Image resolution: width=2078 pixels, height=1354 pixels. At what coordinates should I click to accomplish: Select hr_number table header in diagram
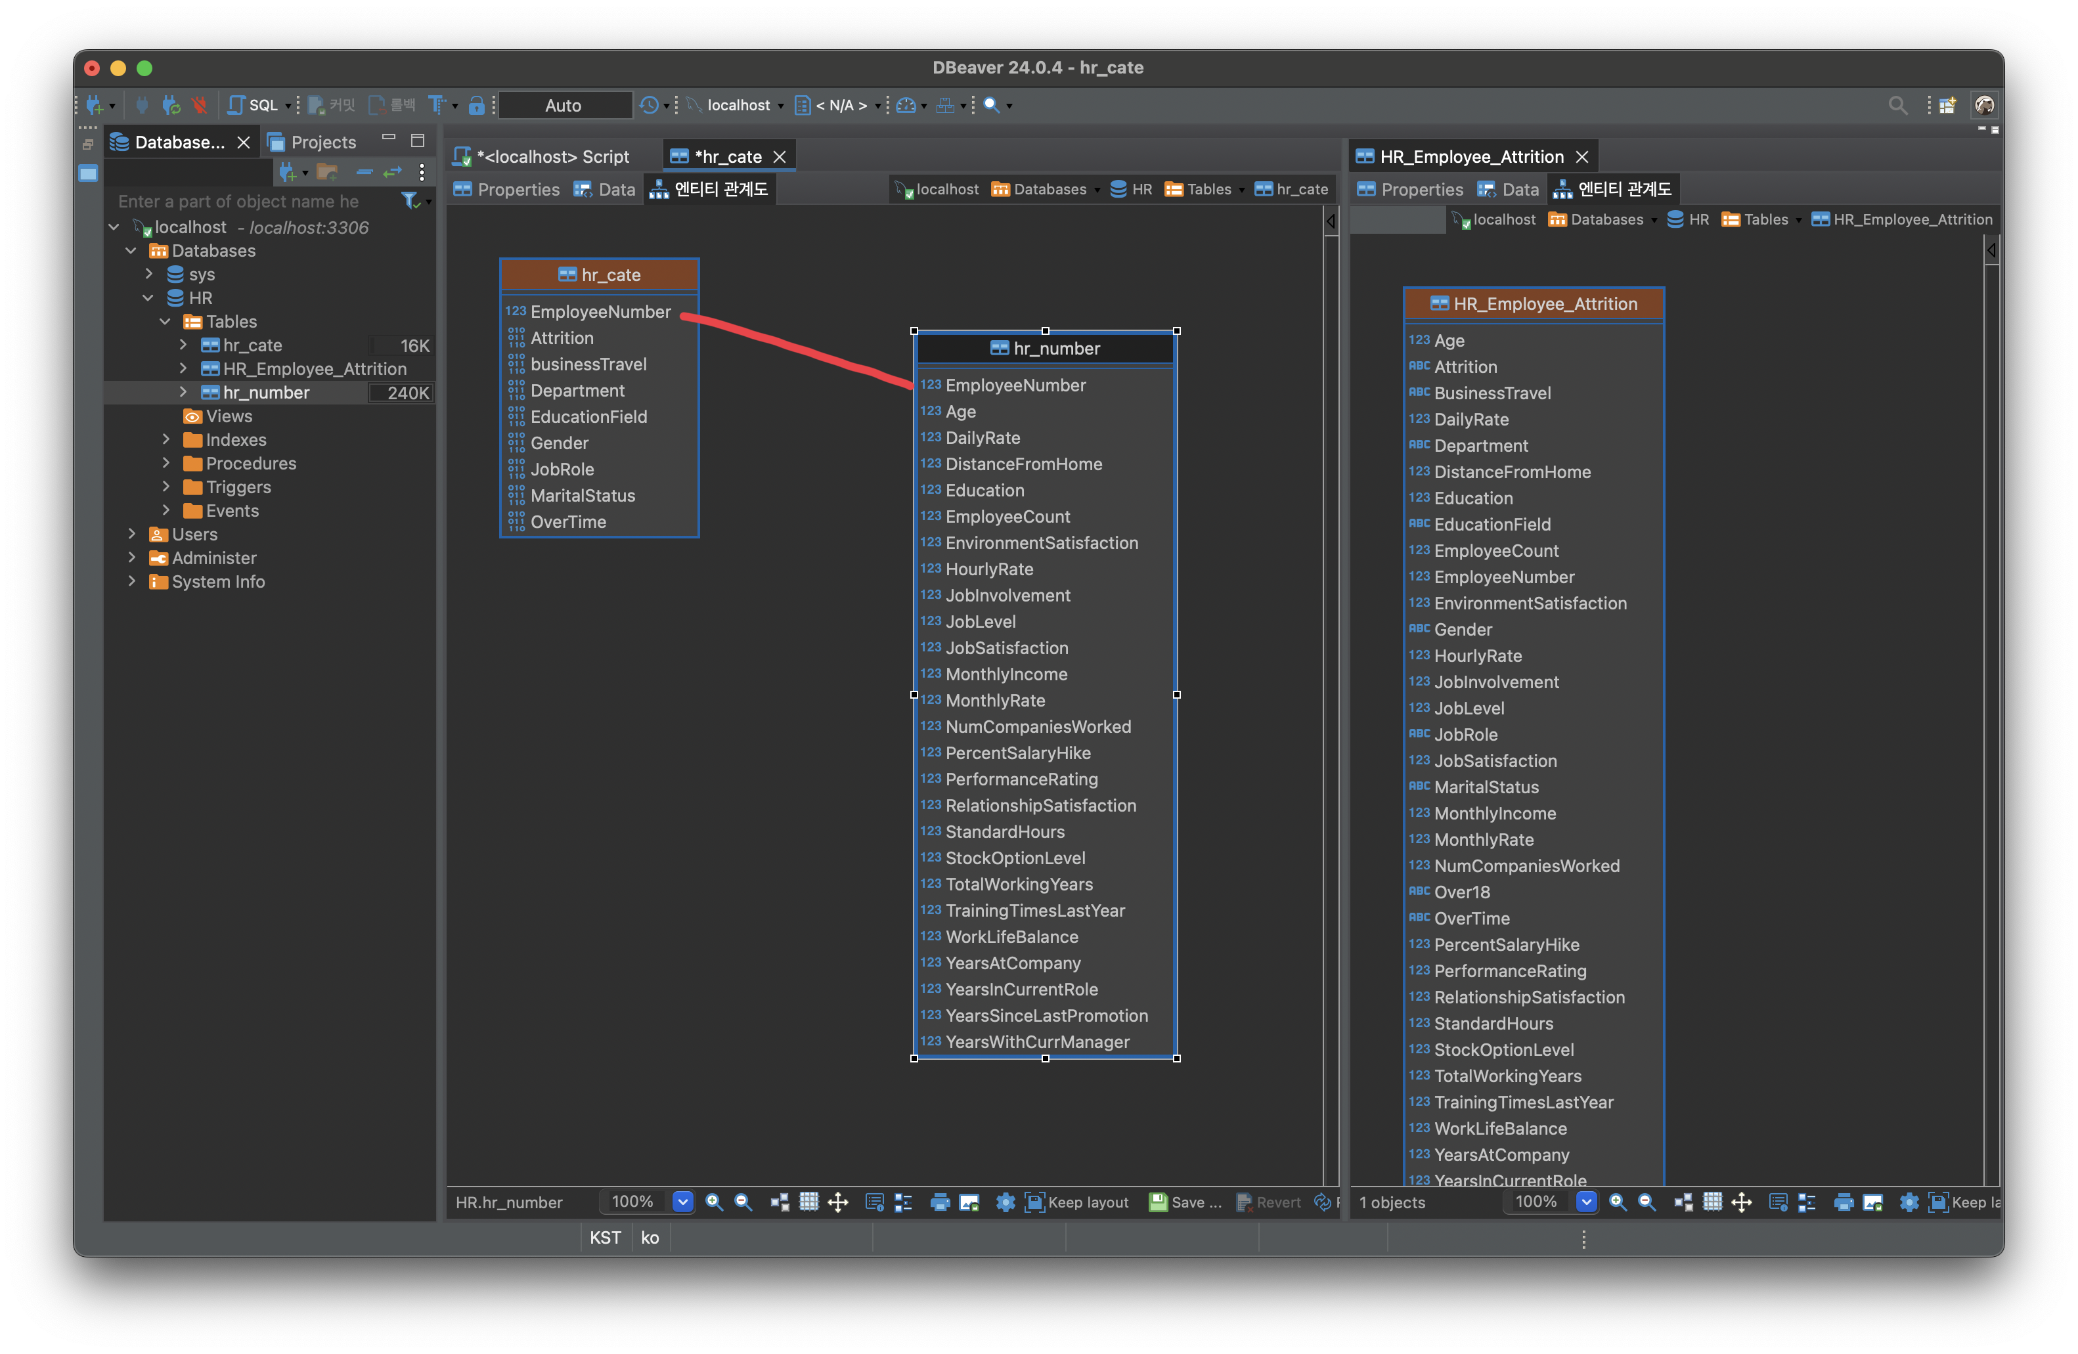coord(1045,348)
